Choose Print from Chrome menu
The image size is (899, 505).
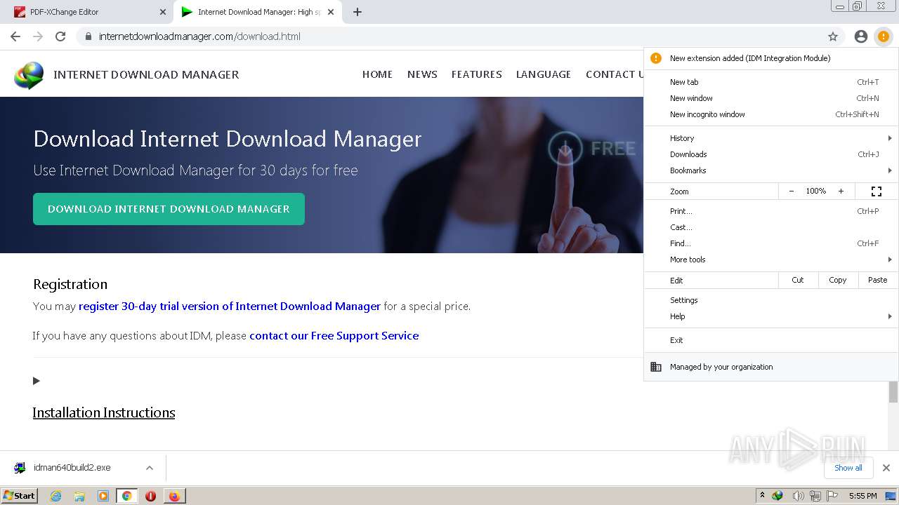(x=771, y=211)
